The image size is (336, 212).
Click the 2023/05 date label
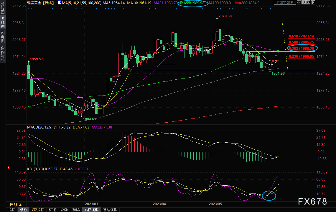pos(215,204)
